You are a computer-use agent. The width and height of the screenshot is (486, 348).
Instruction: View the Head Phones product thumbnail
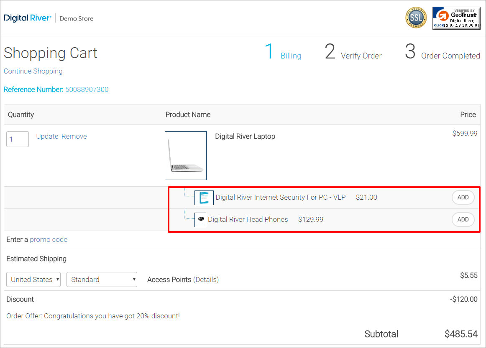click(x=200, y=220)
